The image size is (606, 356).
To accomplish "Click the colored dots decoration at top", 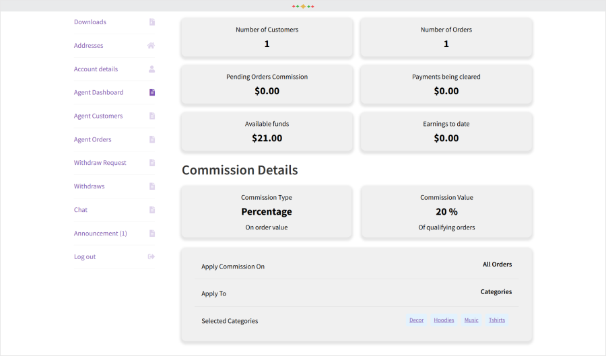I will [303, 6].
